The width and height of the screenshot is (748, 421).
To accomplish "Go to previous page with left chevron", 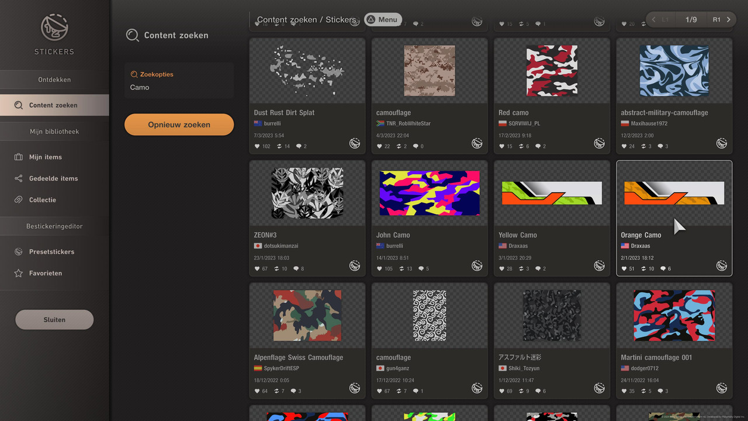I will pos(653,19).
